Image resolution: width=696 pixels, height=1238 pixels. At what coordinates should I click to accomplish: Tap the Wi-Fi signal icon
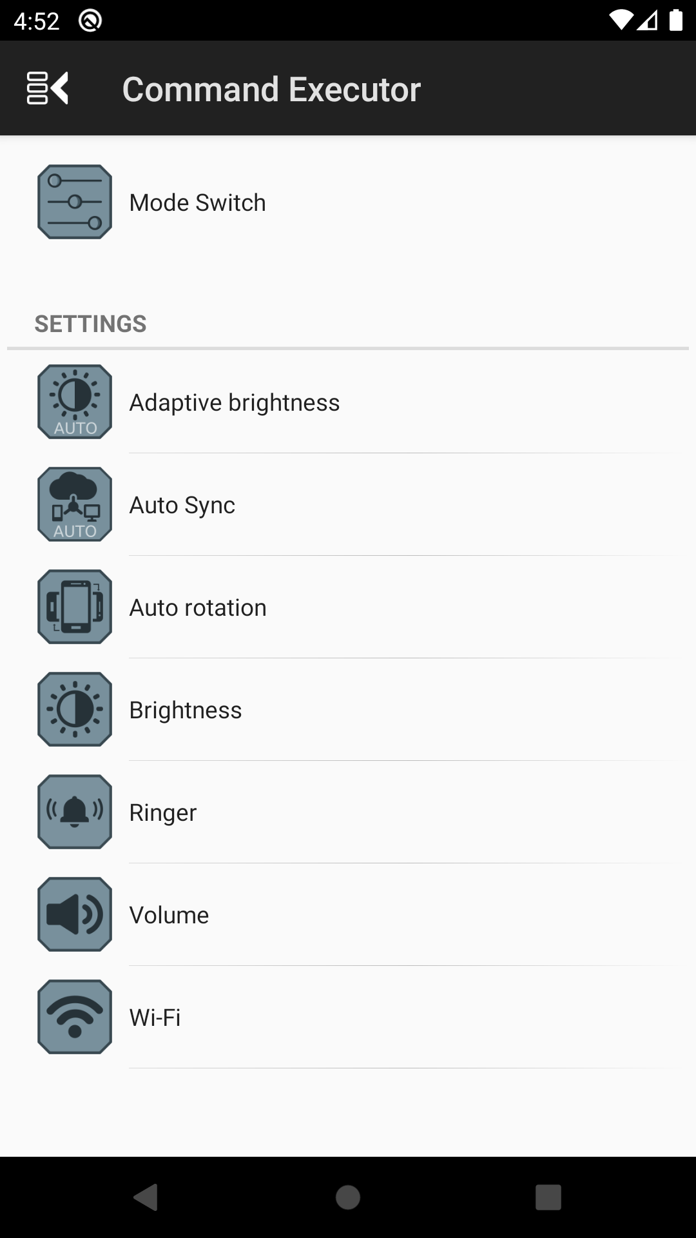click(75, 1017)
